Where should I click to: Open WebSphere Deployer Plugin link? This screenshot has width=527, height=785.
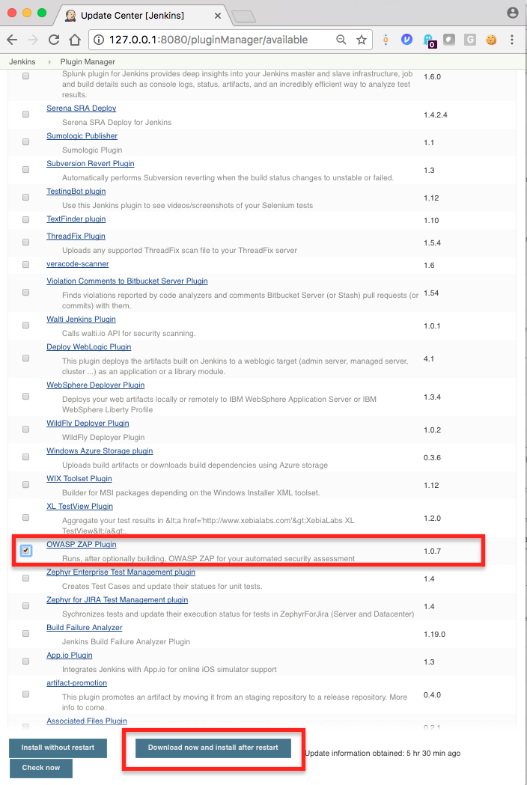click(x=95, y=385)
